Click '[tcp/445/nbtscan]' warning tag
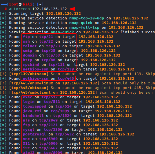Screen dimensions: 155x154 (x=29, y=88)
